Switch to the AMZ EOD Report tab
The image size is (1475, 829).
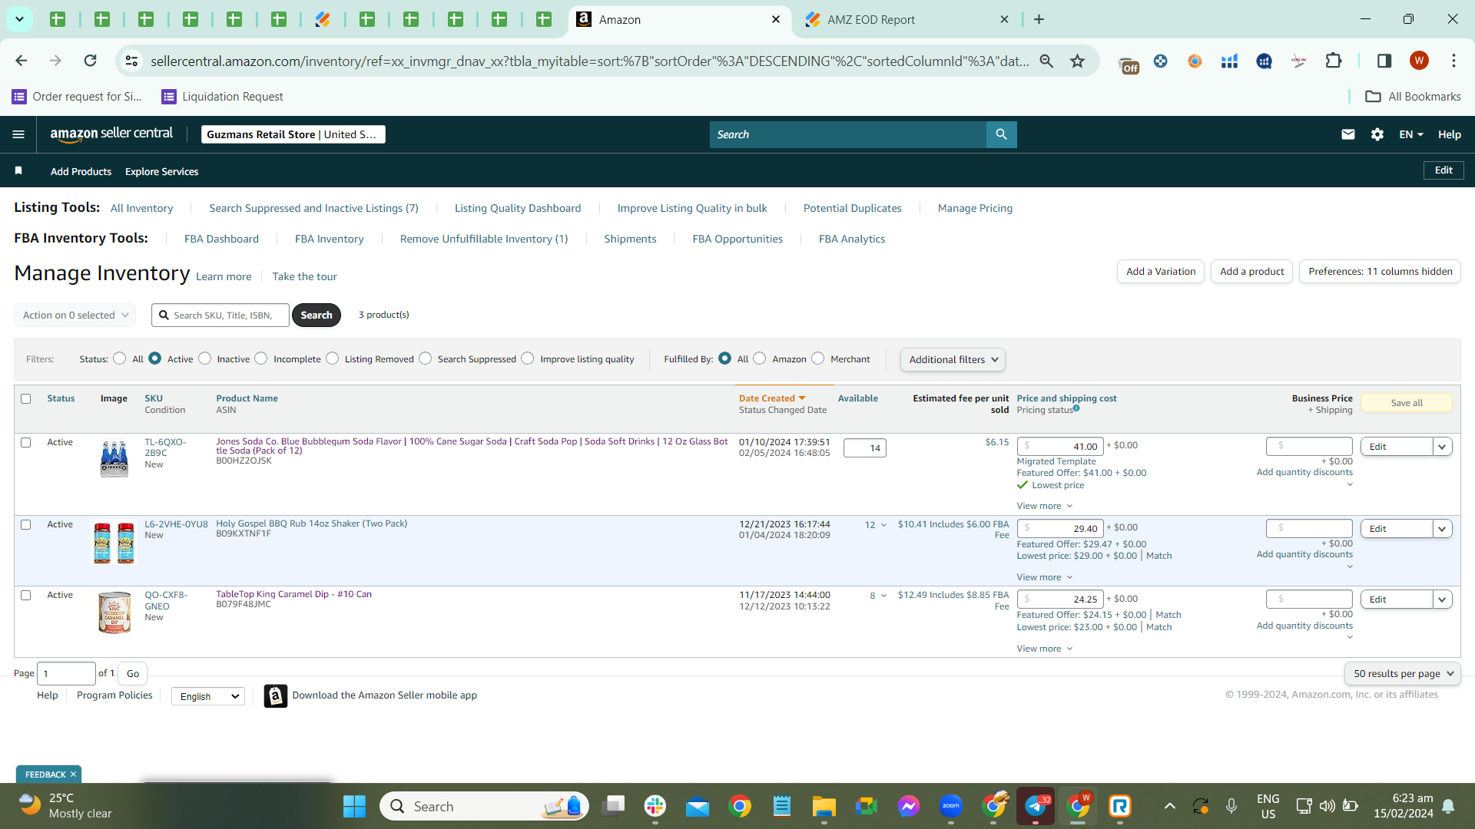tap(907, 20)
